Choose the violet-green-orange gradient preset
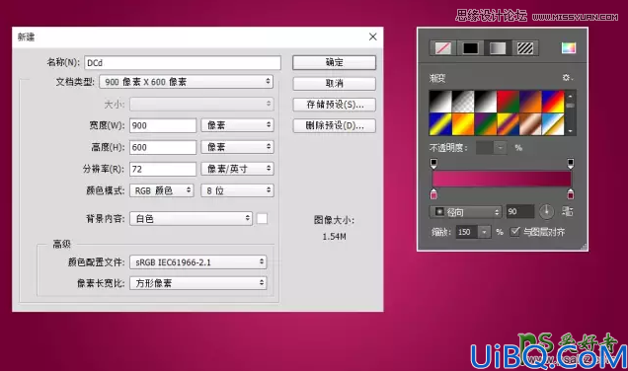This screenshot has height=371, width=628. click(x=486, y=124)
